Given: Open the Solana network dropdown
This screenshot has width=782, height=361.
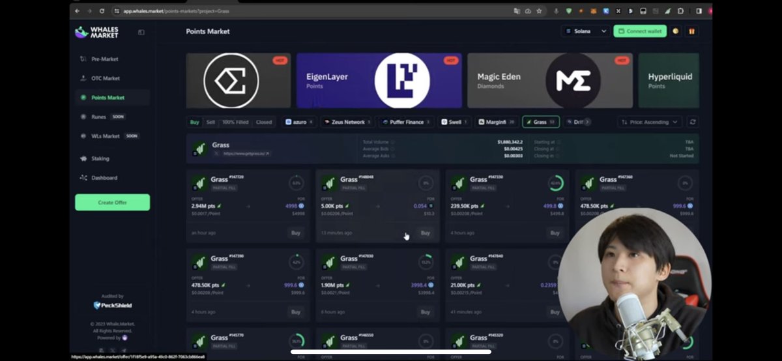Looking at the screenshot, I should (x=586, y=31).
